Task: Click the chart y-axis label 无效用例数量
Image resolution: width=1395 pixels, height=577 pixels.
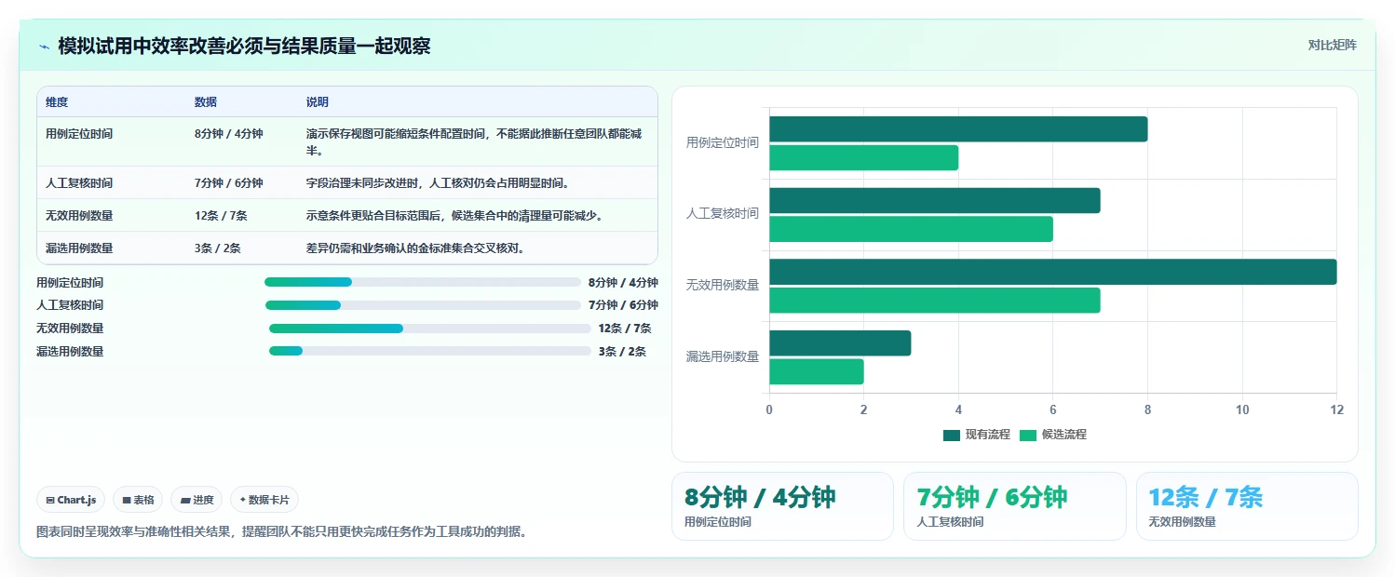Action: (x=723, y=285)
